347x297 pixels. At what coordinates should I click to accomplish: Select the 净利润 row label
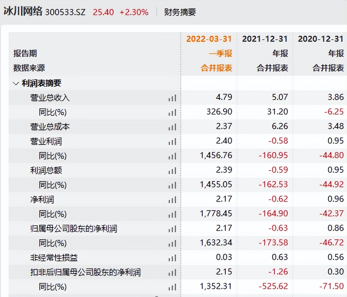pos(42,200)
